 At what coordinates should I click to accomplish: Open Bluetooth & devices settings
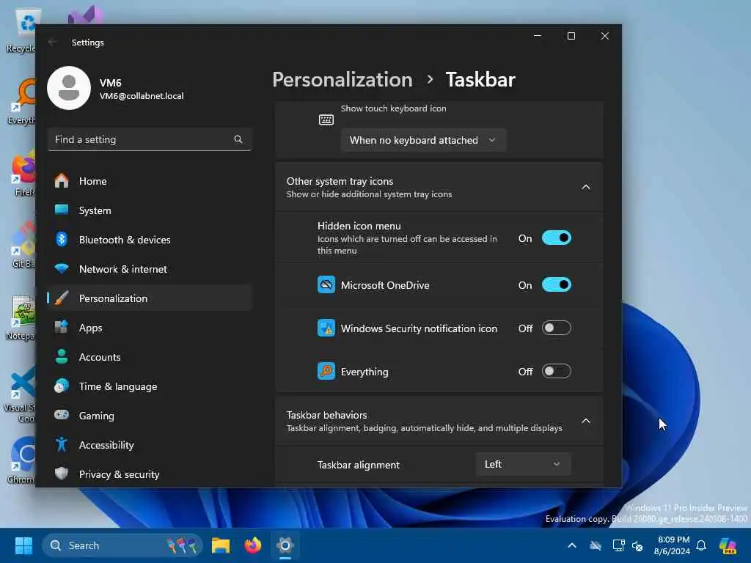[x=150, y=240]
